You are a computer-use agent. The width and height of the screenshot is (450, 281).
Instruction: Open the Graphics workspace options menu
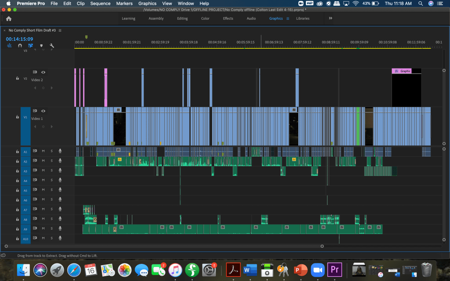[x=288, y=18]
